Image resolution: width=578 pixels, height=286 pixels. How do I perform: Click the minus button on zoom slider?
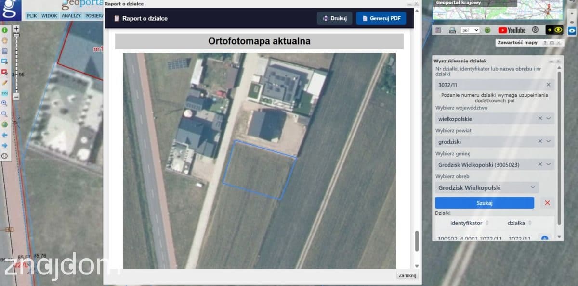coord(16,97)
